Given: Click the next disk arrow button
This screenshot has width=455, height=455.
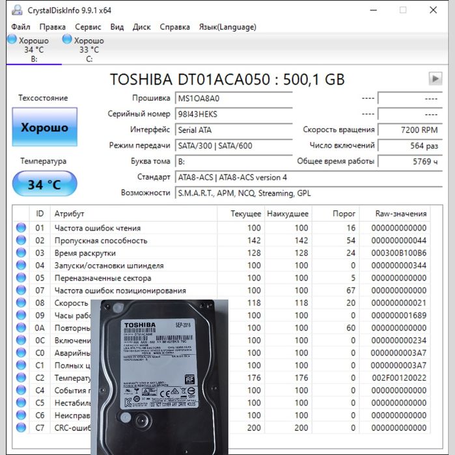Looking at the screenshot, I should tap(435, 79).
